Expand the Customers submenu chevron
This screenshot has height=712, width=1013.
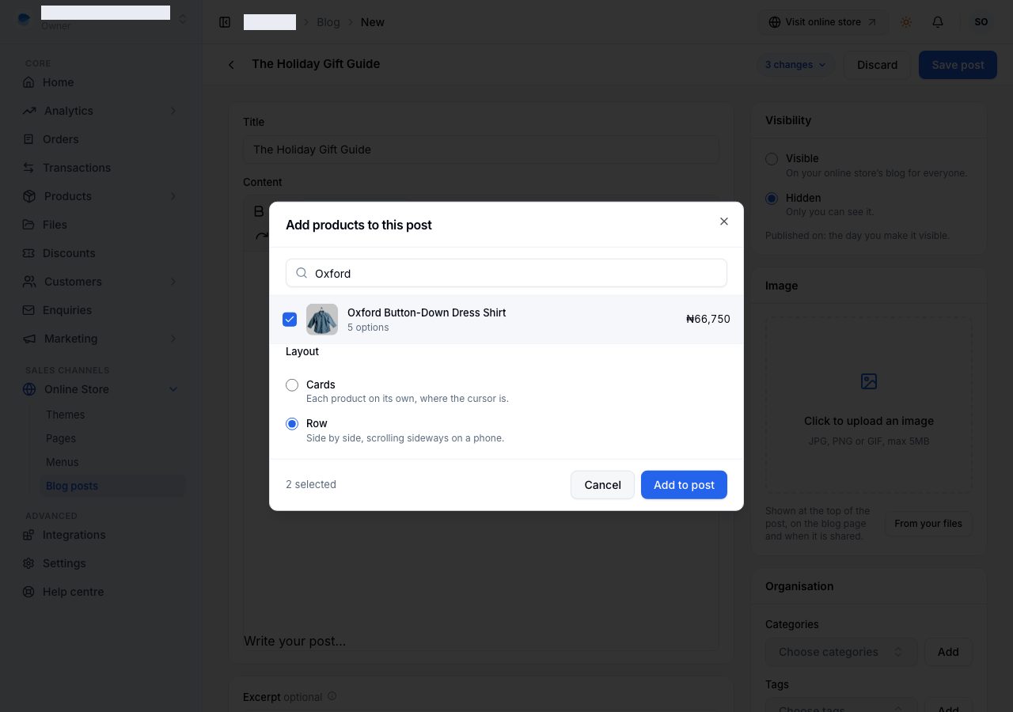(x=173, y=282)
